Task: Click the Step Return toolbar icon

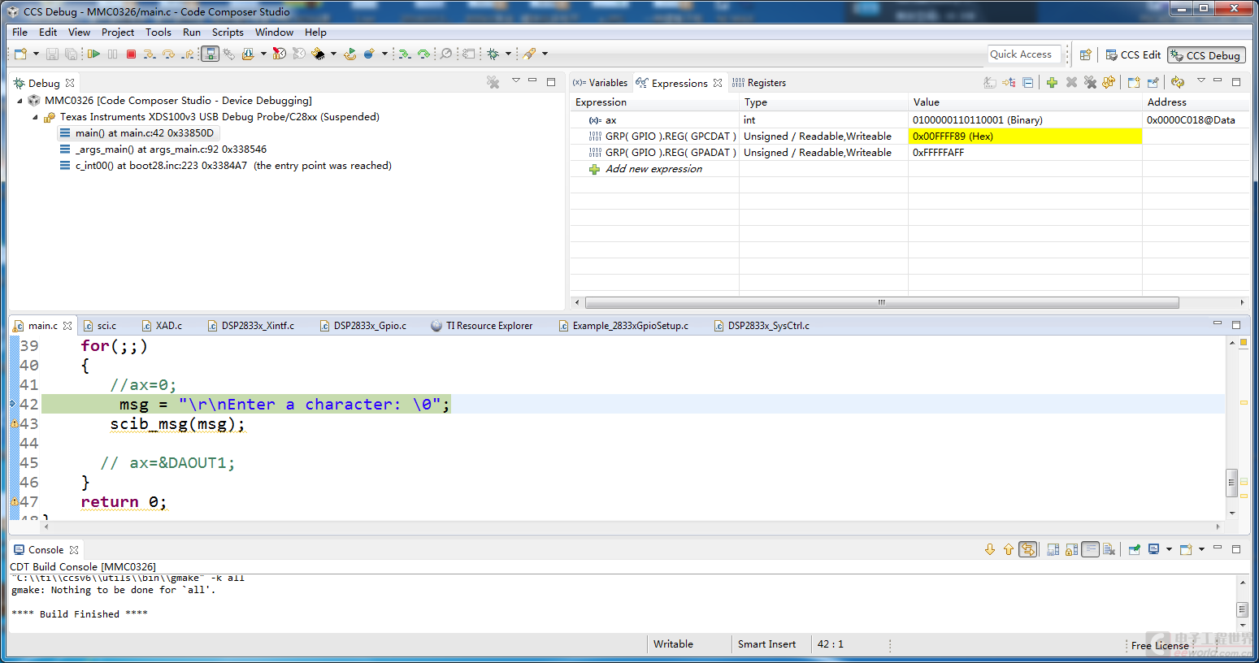Action: [x=188, y=54]
